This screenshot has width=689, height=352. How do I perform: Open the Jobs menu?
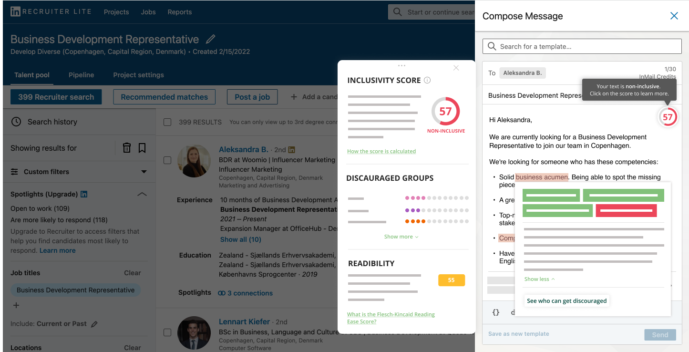tap(148, 12)
